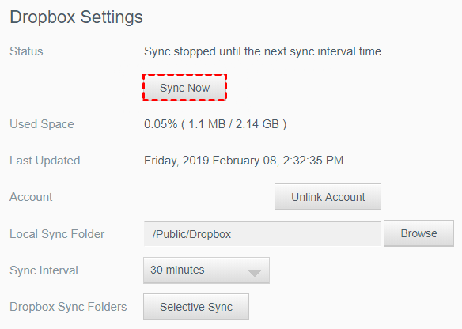Click the 2:32:35 PM time text
The image size is (462, 329).
pos(313,161)
